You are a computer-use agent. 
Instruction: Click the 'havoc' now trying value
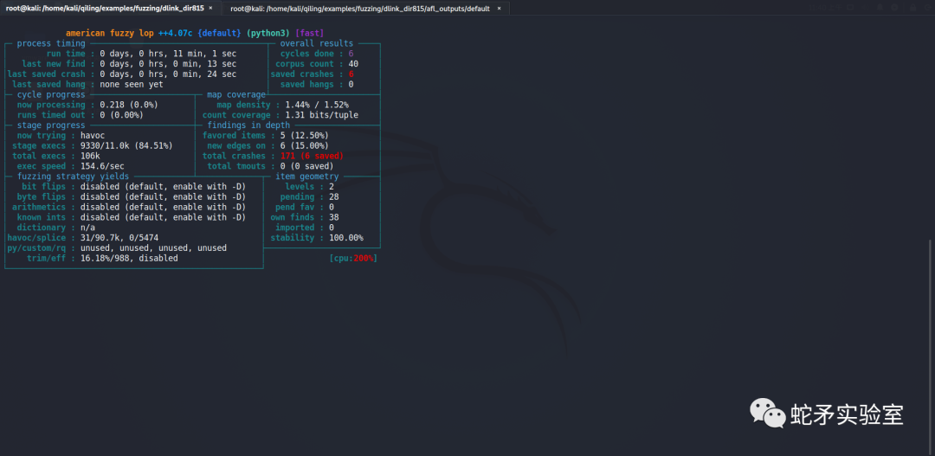coord(93,135)
